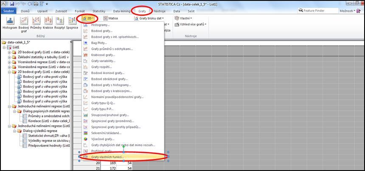365x171 pixels.
Task: Open Grafy bloku dat dropdown
Action: (x=149, y=18)
